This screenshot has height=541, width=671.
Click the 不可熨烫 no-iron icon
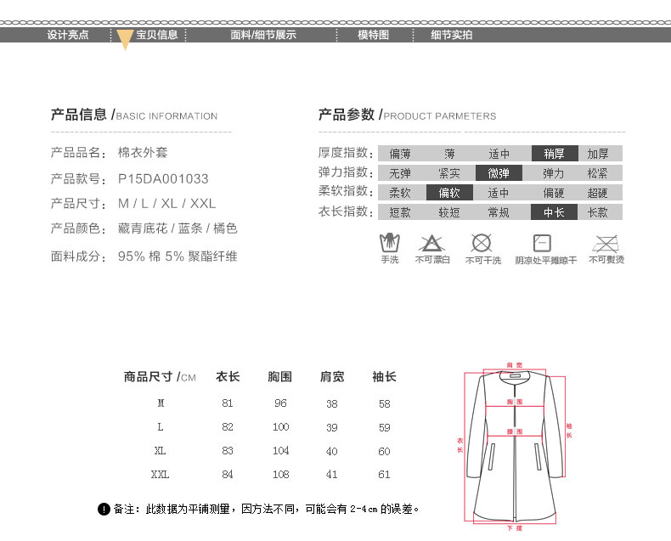pyautogui.click(x=605, y=244)
